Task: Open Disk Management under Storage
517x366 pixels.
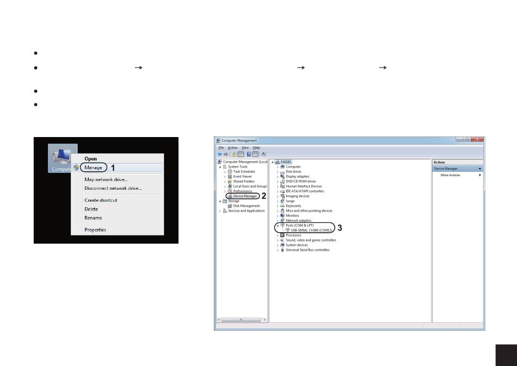Action: (246, 206)
